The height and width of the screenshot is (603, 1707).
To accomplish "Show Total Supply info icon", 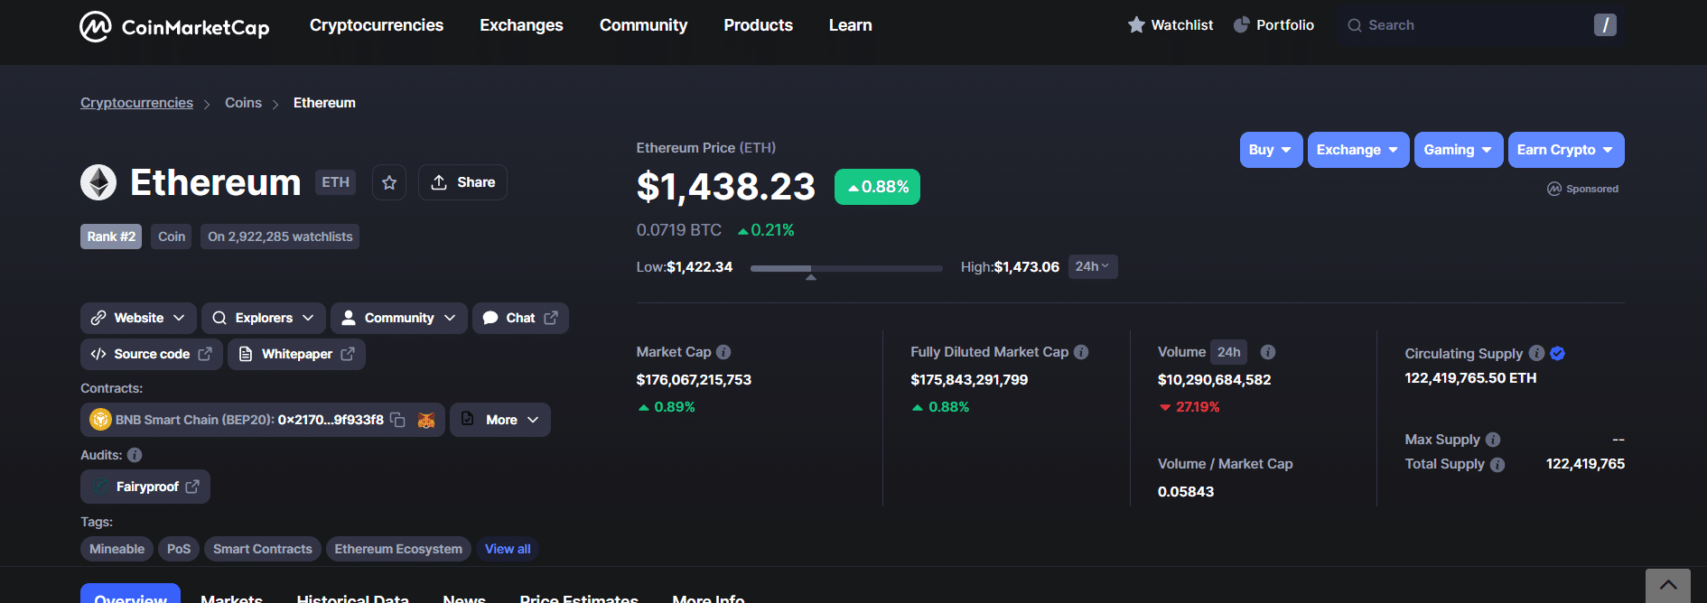I will 1497,465.
